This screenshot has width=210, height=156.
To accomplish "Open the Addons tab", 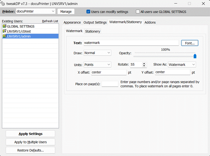I will point(150,22).
